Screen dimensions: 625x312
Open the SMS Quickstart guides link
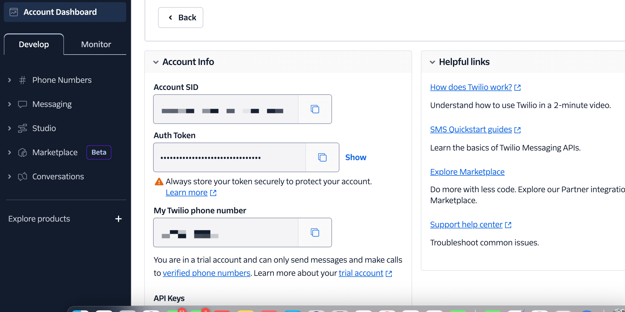coord(471,129)
